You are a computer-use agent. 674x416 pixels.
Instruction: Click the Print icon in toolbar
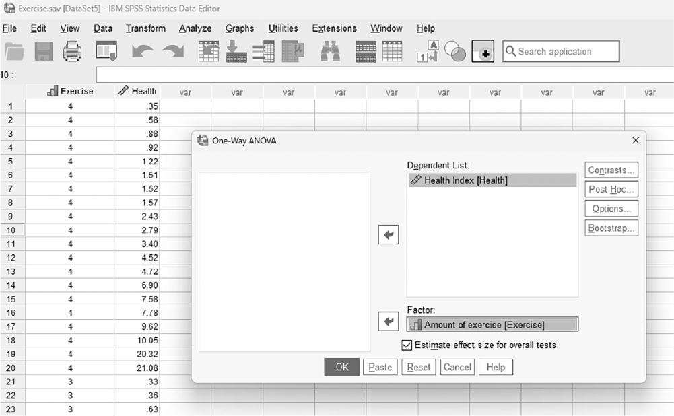pyautogui.click(x=72, y=52)
